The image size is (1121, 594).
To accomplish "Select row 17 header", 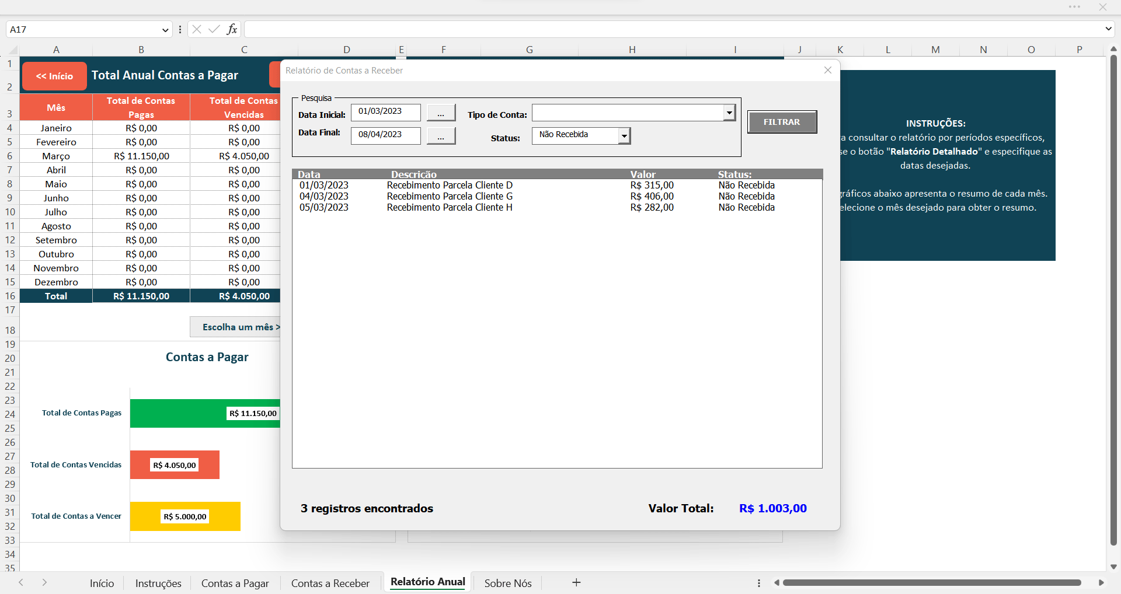I will tap(10, 310).
